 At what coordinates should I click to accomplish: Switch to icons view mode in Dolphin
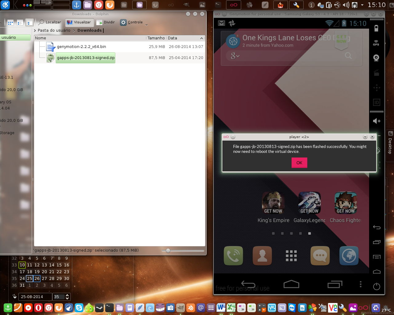(10, 22)
